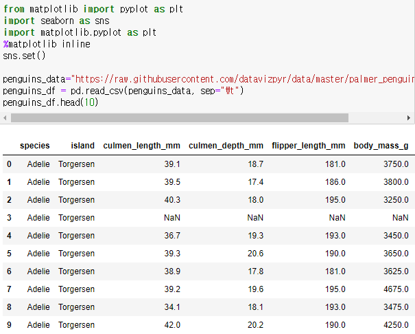
Task: Click row index 3 in table
Action: click(x=9, y=218)
